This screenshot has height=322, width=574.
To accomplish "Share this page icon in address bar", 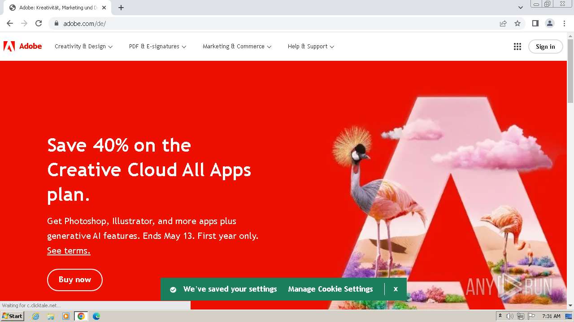I will pos(503,23).
